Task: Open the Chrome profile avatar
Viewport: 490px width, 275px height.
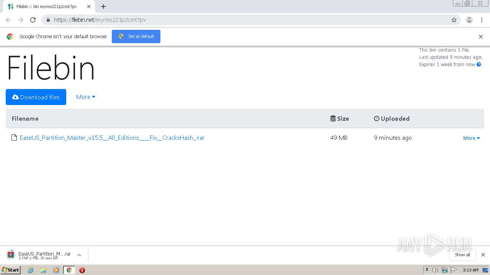Action: [469, 20]
